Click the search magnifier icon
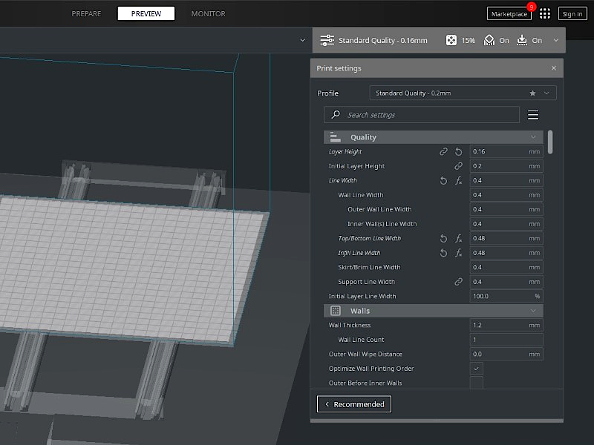The image size is (594, 445). tap(336, 115)
